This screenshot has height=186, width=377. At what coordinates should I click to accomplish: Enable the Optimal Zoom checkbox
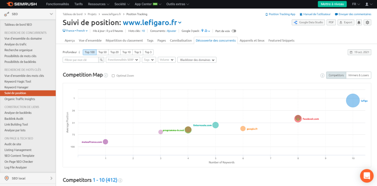tap(113, 76)
